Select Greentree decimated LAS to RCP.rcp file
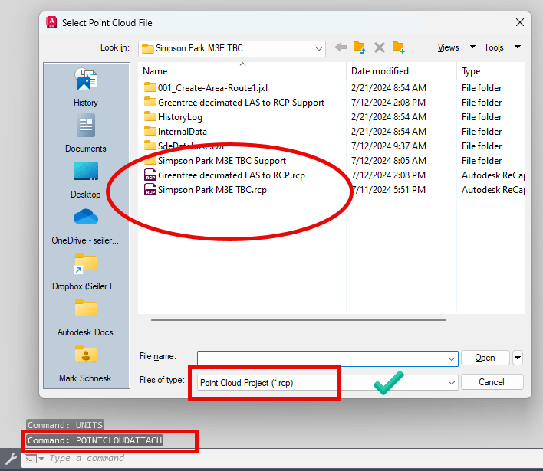543x471 pixels. pos(225,175)
